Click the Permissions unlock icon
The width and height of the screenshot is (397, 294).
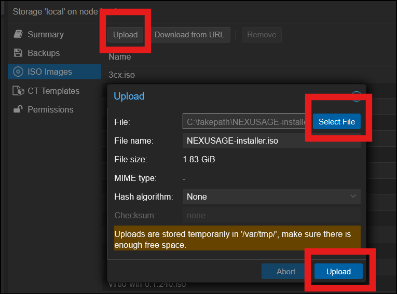[x=18, y=109]
